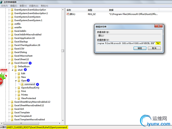The image size is (172, 129).
Task: Click the value data input field
Action: pos(129,43)
